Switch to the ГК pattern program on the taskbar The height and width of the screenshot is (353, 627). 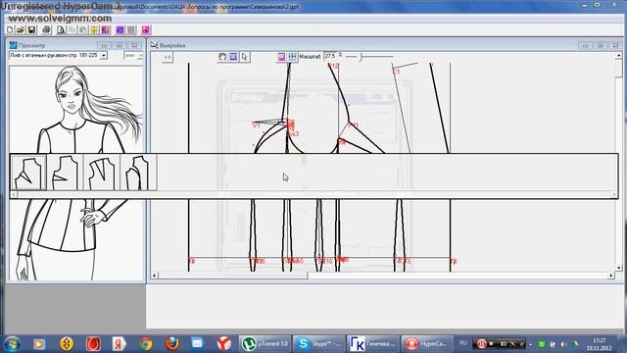(373, 344)
